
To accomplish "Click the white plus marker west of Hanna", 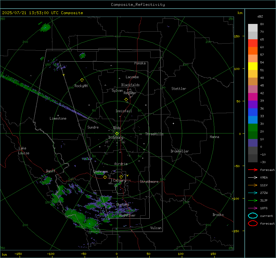I will 173,123.
